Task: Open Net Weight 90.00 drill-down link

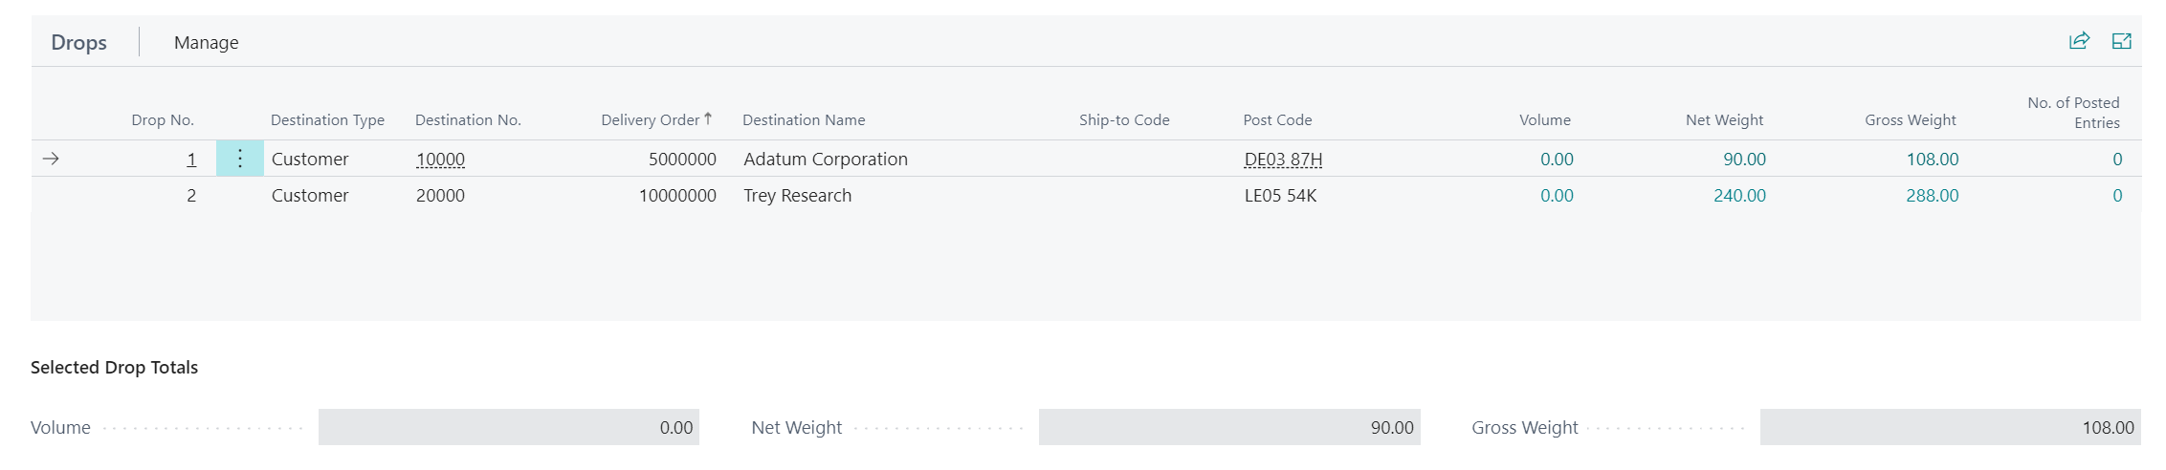Action: [1744, 160]
